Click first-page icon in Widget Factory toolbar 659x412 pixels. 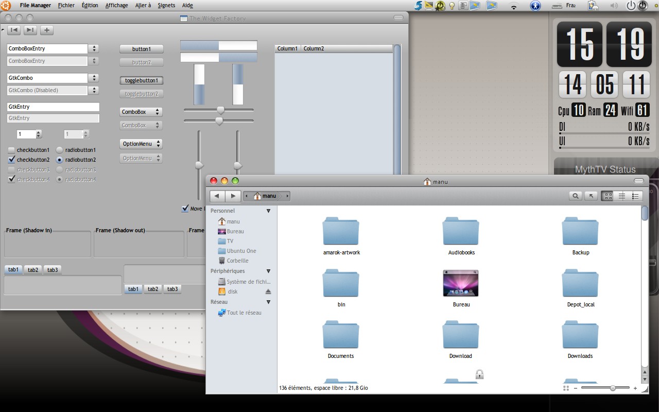(14, 30)
